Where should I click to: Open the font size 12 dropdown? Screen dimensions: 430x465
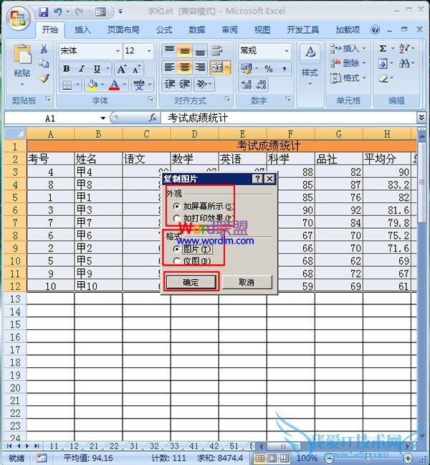click(x=149, y=51)
